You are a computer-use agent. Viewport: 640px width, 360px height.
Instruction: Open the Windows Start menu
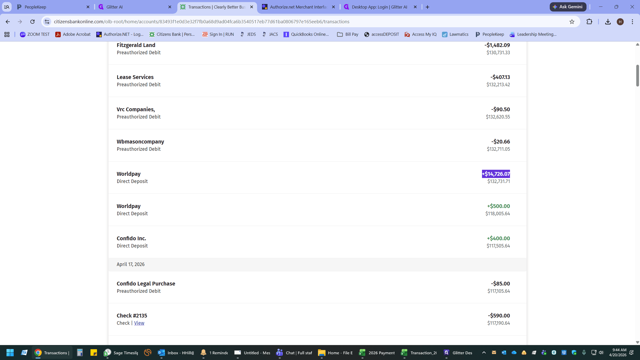(x=10, y=353)
